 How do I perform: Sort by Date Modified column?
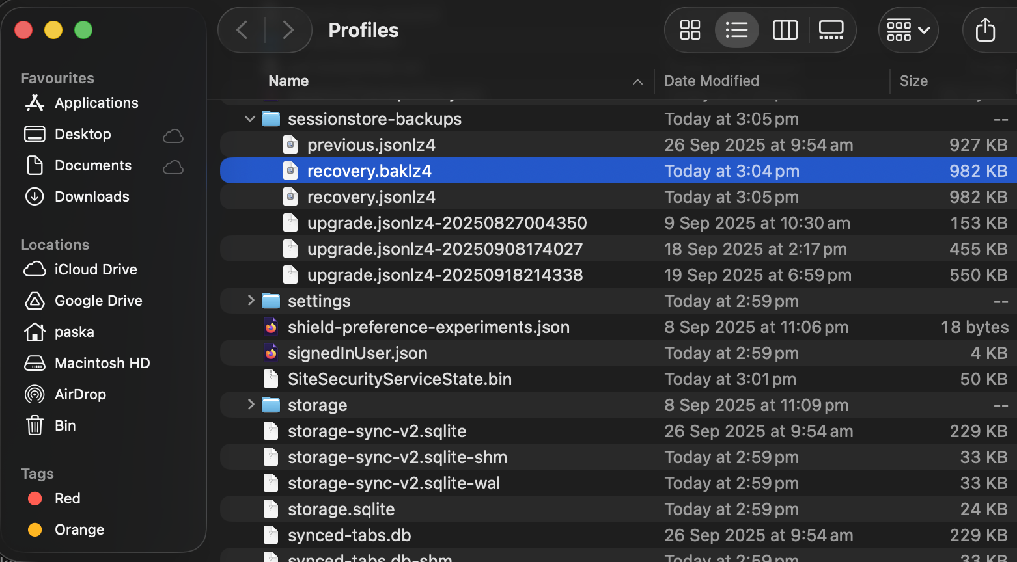[711, 81]
